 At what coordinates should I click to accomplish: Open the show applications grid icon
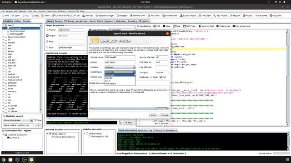pos(287,160)
